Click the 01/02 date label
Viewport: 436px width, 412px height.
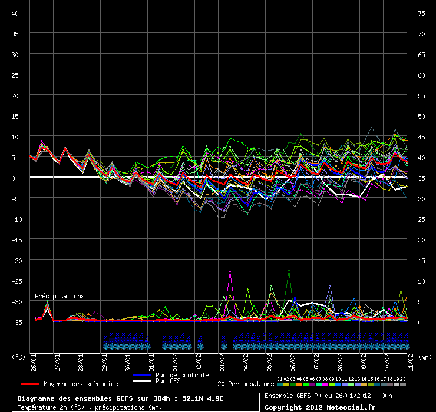tap(175, 363)
